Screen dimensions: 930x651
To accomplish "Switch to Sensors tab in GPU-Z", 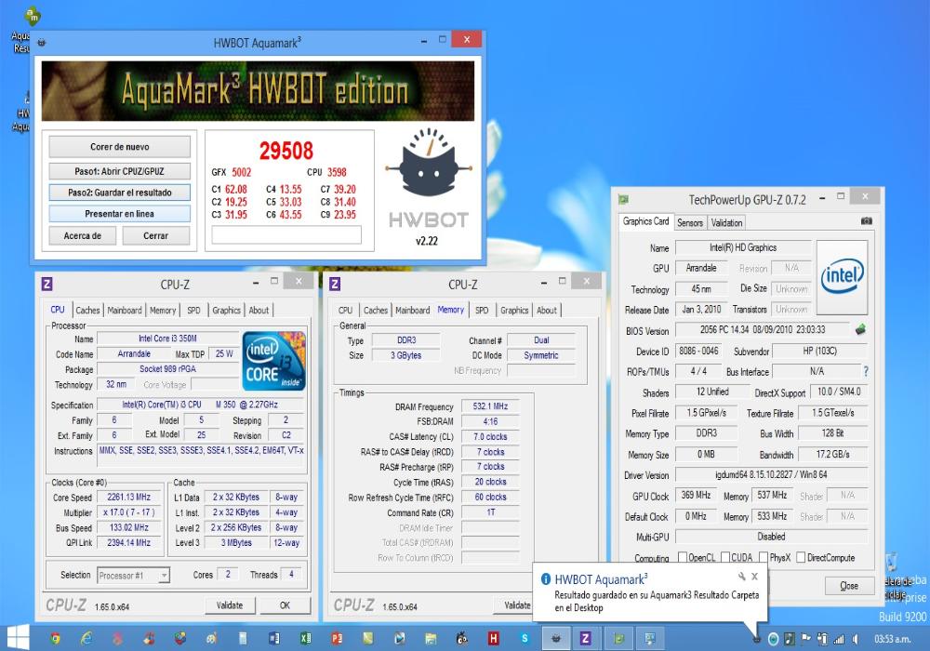I will coord(690,223).
